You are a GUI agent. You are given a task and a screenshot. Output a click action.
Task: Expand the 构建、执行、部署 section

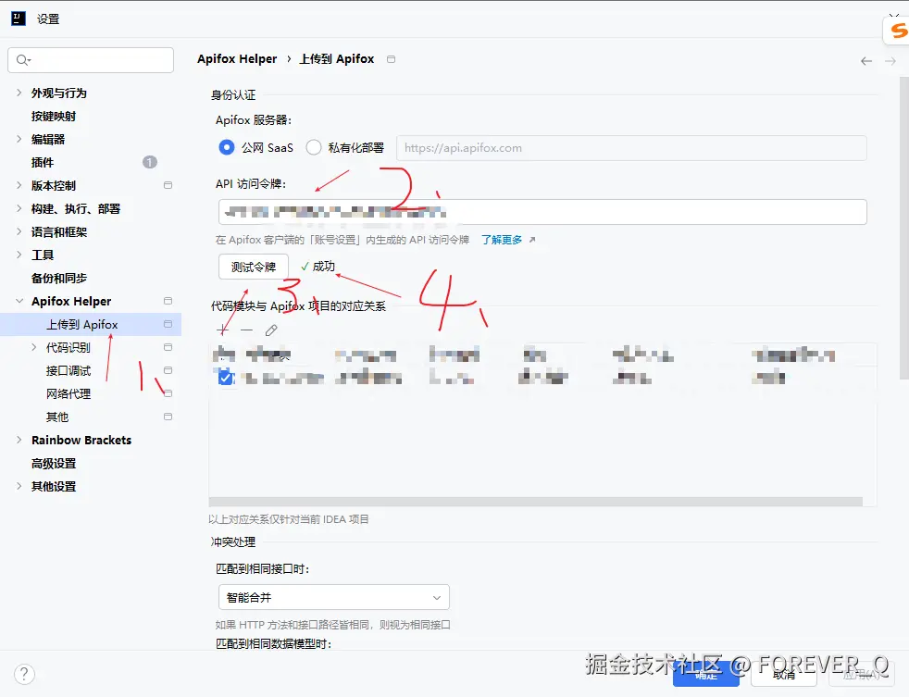tap(19, 209)
